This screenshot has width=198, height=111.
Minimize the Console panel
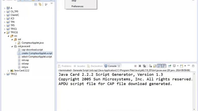[189, 65]
